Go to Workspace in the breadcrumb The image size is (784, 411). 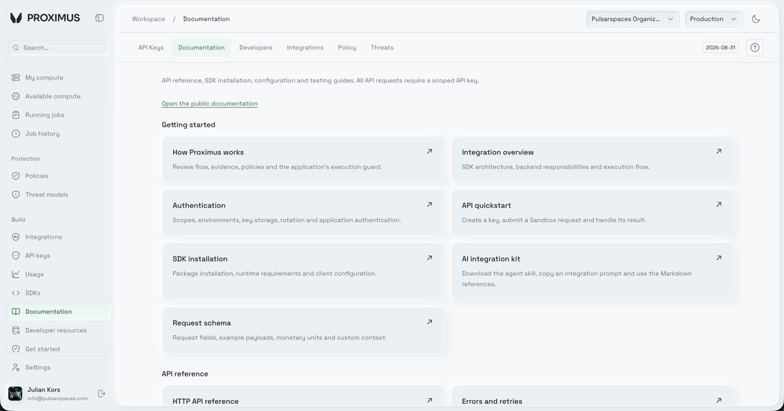pyautogui.click(x=148, y=19)
